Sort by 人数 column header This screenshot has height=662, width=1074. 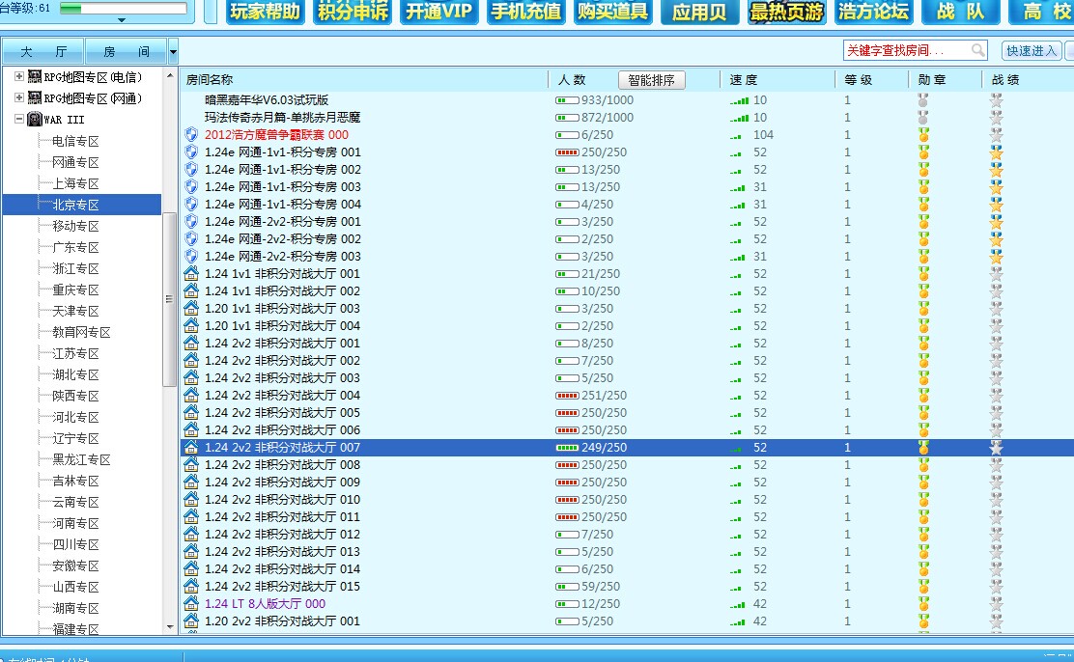(572, 80)
